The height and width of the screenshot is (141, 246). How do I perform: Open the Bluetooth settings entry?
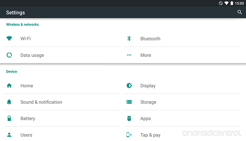pos(150,39)
